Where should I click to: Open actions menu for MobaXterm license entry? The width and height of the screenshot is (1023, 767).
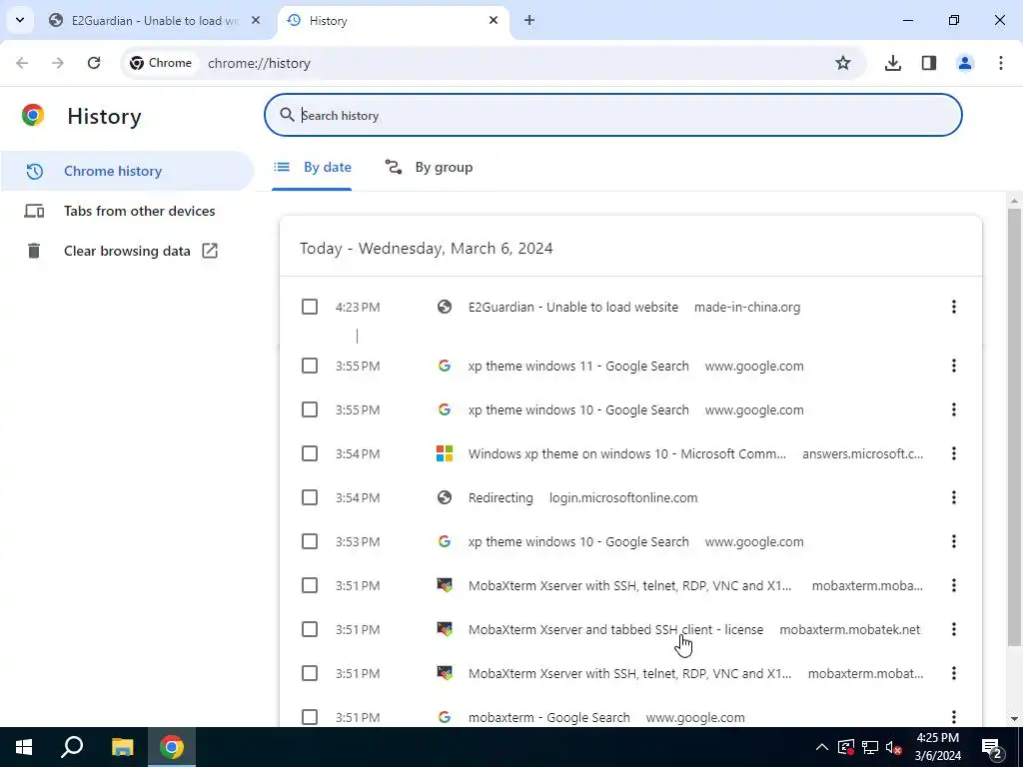click(x=954, y=629)
